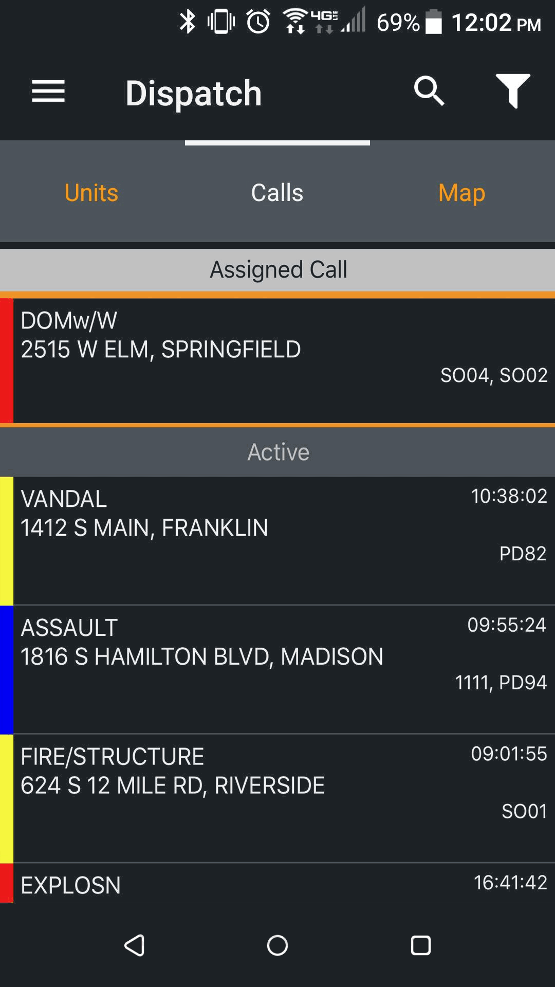Viewport: 555px width, 987px height.
Task: Switch to the Units tab
Action: pos(91,193)
